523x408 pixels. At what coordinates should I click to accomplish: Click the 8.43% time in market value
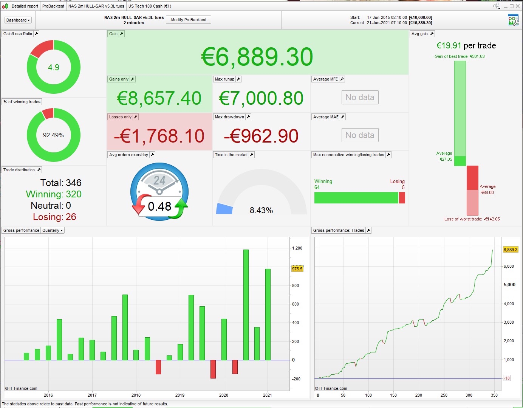point(261,210)
